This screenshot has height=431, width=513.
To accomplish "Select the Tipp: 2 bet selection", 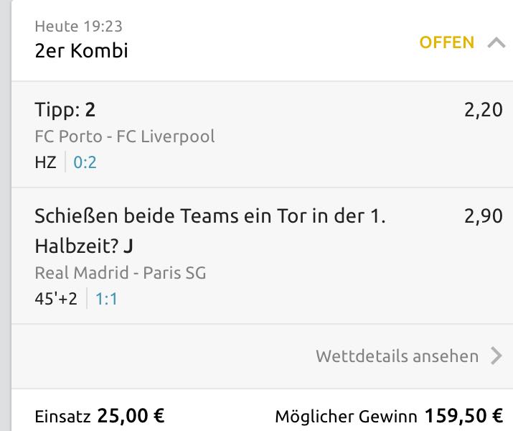I will pyautogui.click(x=65, y=110).
